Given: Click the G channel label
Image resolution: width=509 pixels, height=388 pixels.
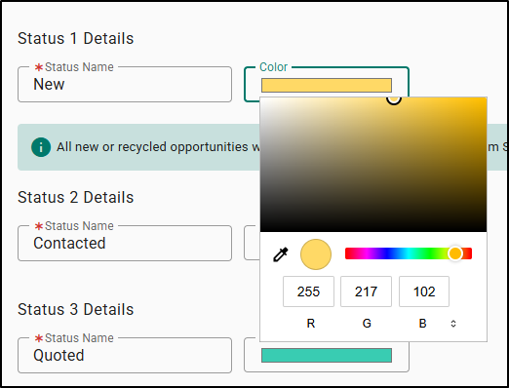Looking at the screenshot, I should tap(367, 324).
